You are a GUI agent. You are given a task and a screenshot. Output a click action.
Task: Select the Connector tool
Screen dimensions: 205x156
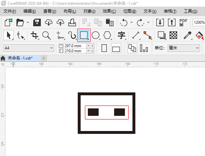tap(148, 35)
